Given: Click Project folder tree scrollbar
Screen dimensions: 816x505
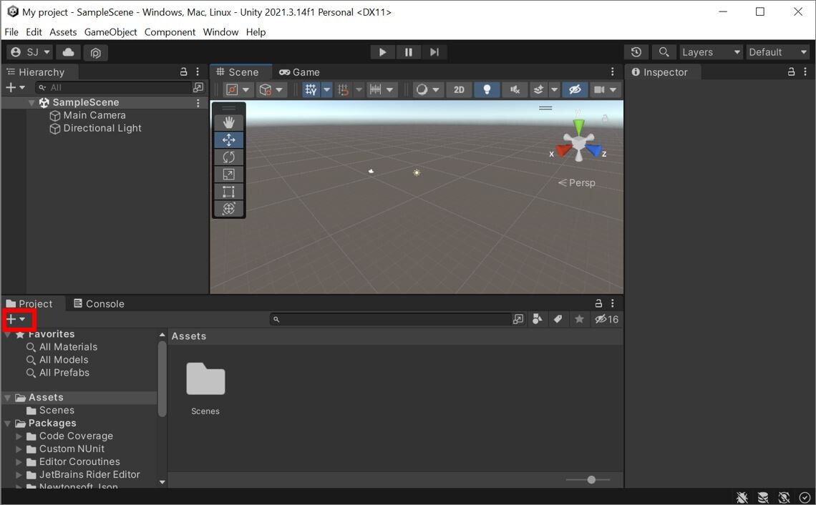Looking at the screenshot, I should click(162, 380).
